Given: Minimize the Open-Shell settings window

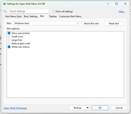Looking at the screenshot, I should point(108,4).
